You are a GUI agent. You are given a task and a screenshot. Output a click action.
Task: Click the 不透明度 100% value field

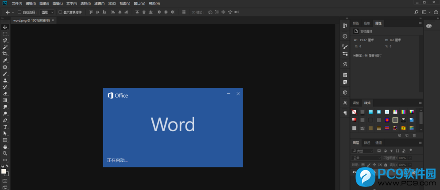(402, 158)
